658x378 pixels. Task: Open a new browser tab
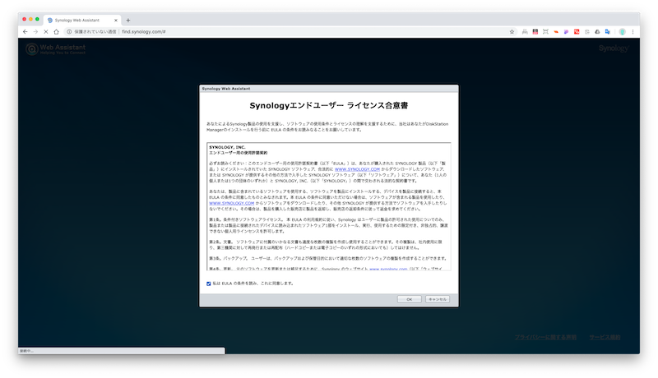point(128,20)
